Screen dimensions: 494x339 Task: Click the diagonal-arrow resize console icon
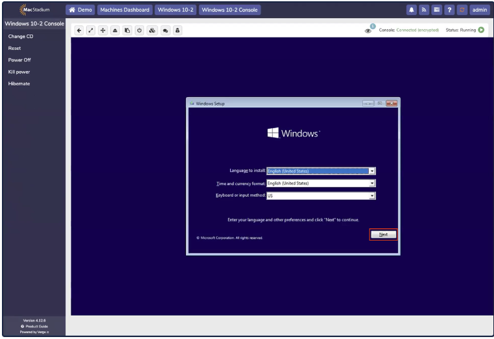tap(91, 30)
